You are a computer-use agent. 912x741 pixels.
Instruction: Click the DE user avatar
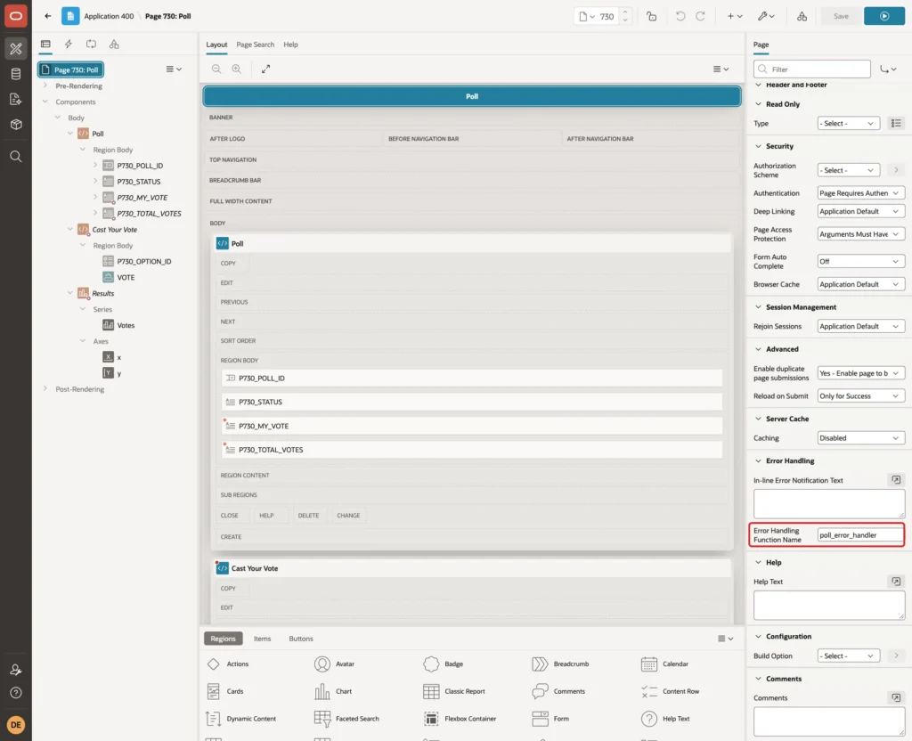[16, 725]
